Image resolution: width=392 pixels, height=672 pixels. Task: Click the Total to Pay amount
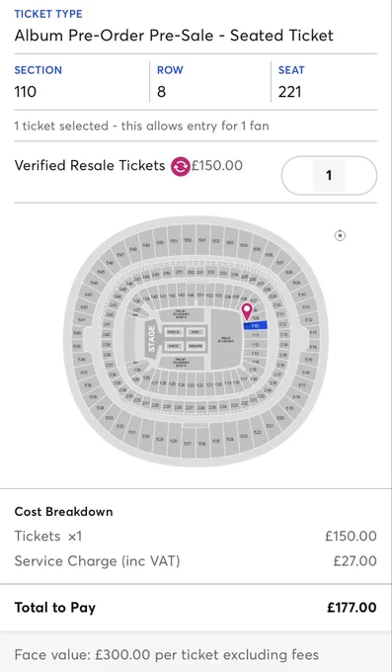click(352, 608)
